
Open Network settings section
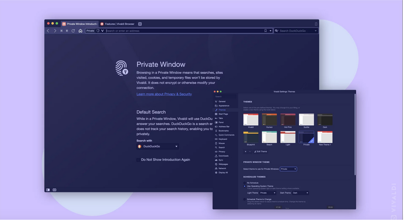[x=224, y=168]
